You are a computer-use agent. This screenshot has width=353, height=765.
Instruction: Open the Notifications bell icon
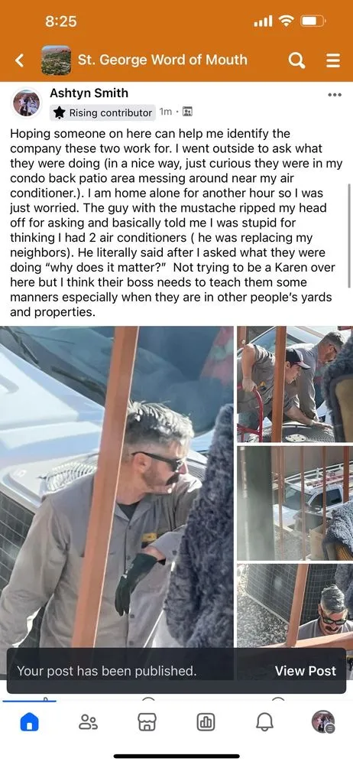(264, 721)
